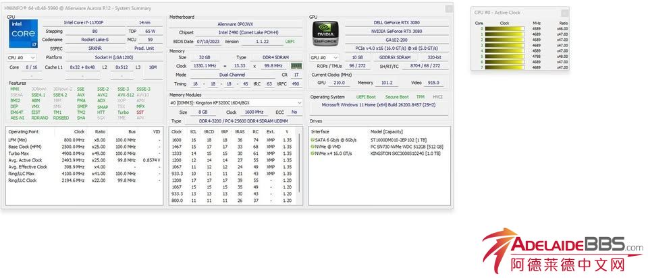648x278 pixels.
Task: Click the Core 0 clock bar
Action: [x=505, y=29]
